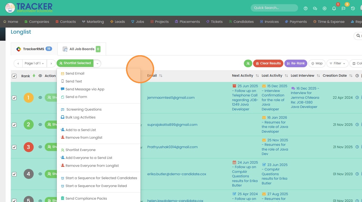Screen dimensions: 362x202
Task: Click the clock icon in the erika.butler row
Action: click(x=357, y=174)
